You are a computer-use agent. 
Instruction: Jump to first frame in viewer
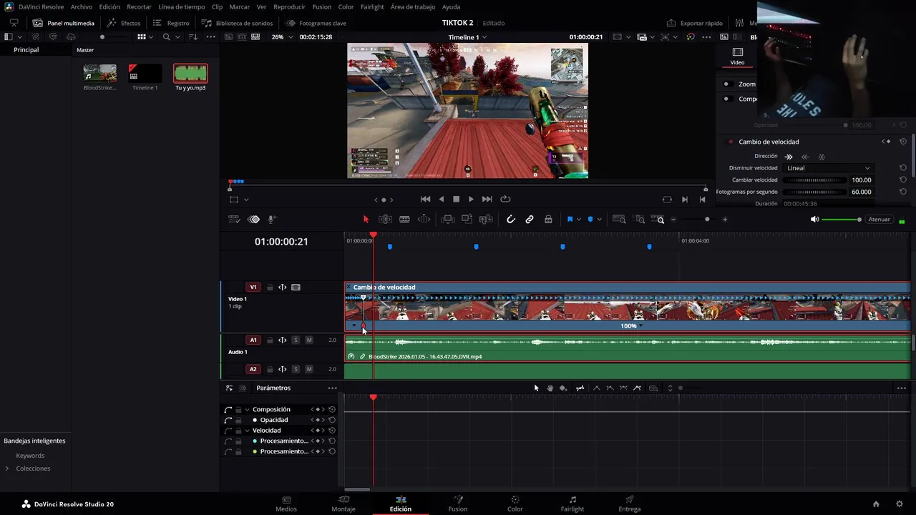click(x=425, y=200)
